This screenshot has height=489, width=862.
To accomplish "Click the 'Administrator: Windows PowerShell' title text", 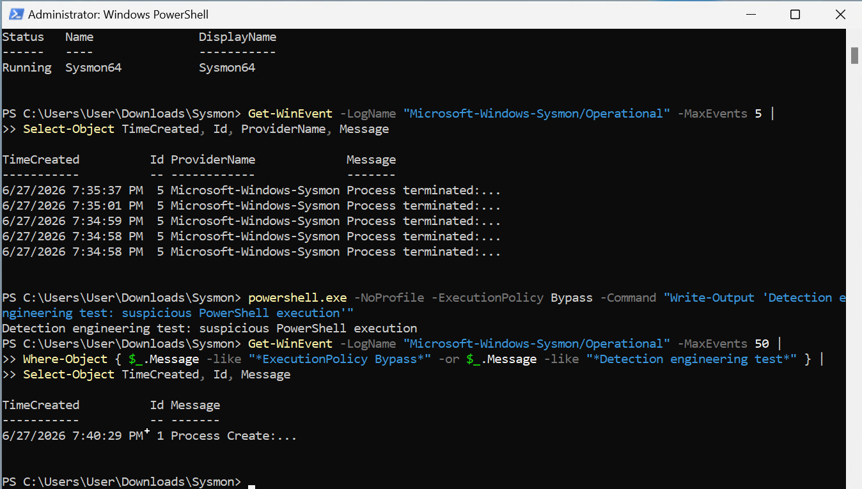I will point(118,14).
